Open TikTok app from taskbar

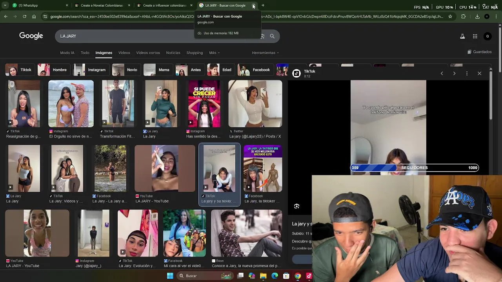(309, 276)
